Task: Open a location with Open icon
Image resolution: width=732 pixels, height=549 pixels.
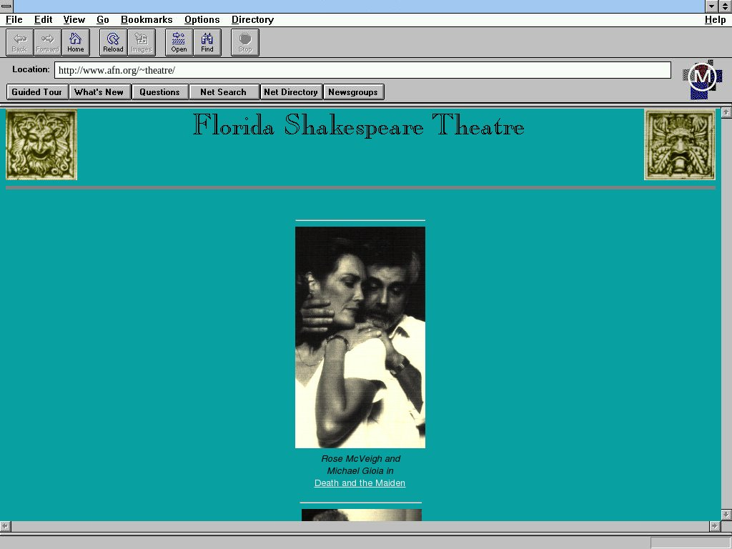Action: pos(179,42)
